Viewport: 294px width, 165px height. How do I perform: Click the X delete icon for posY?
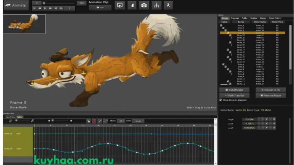point(274,128)
